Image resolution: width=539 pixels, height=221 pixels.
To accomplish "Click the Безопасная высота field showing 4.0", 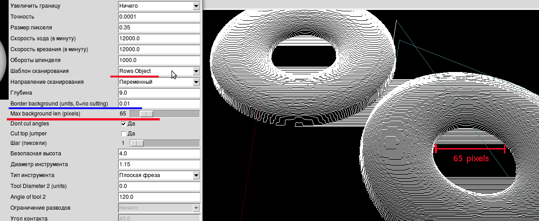I will [159, 154].
